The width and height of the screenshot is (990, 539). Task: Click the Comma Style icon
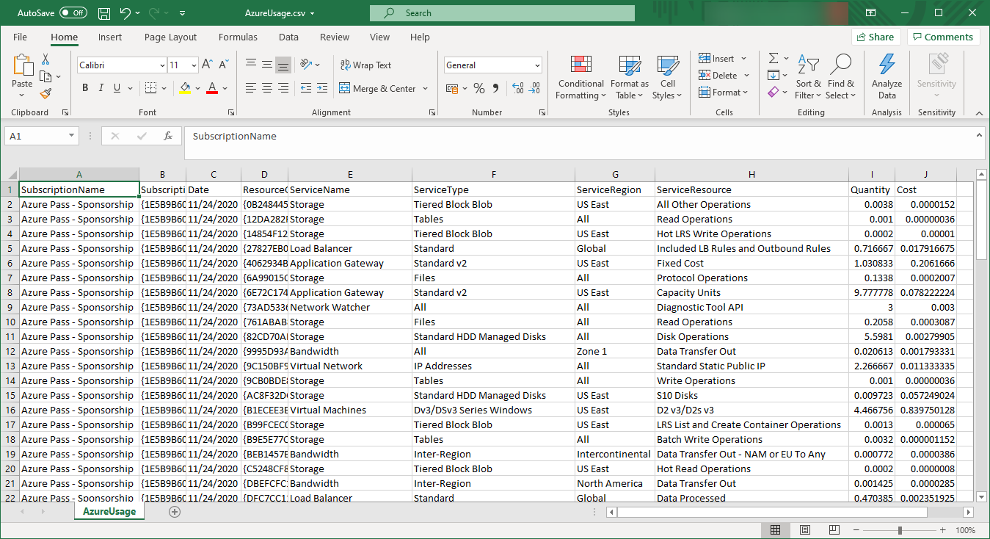pyautogui.click(x=495, y=88)
